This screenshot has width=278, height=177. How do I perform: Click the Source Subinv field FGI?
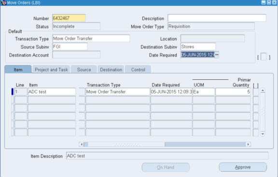(70, 47)
